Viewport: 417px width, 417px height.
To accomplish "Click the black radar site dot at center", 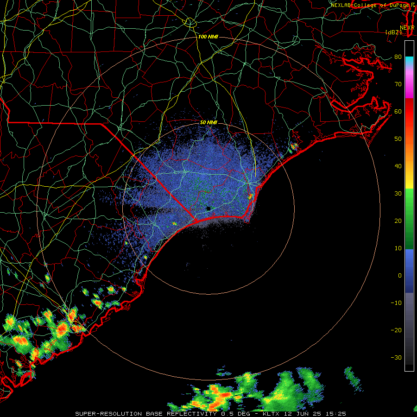I will coord(208,208).
